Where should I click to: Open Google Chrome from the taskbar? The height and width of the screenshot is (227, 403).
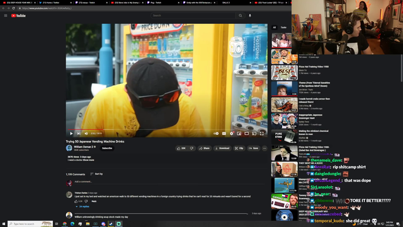pyautogui.click(x=65, y=224)
